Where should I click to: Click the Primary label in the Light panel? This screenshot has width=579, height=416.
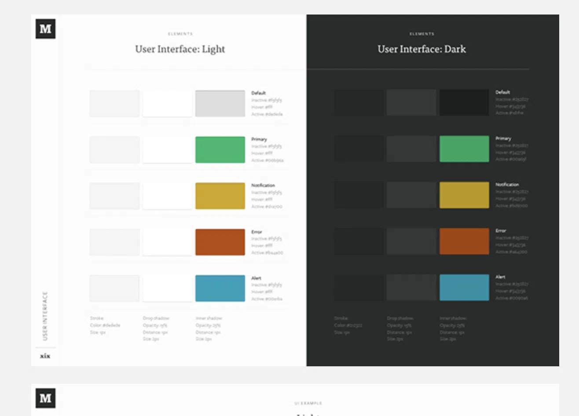pyautogui.click(x=259, y=139)
